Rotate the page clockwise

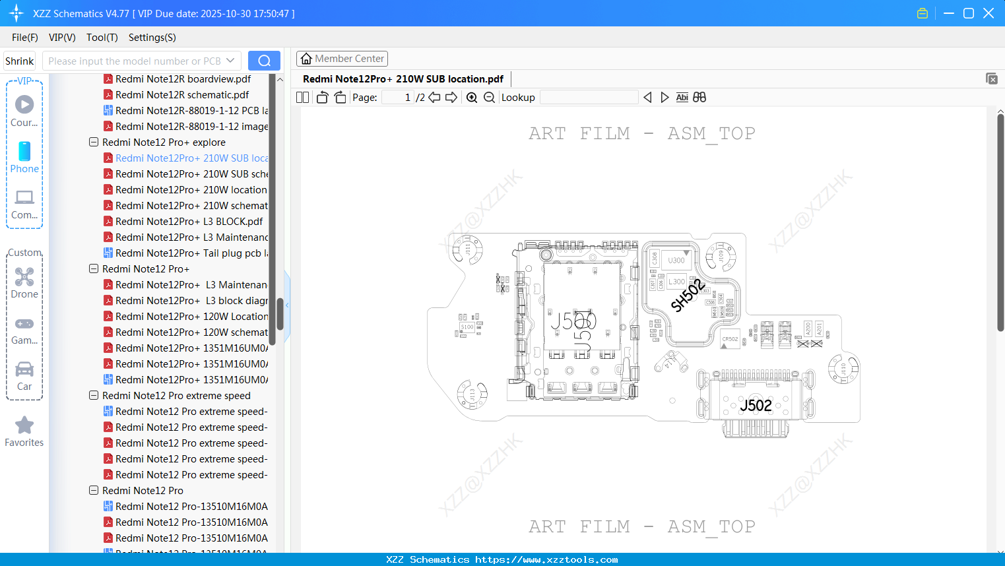340,98
